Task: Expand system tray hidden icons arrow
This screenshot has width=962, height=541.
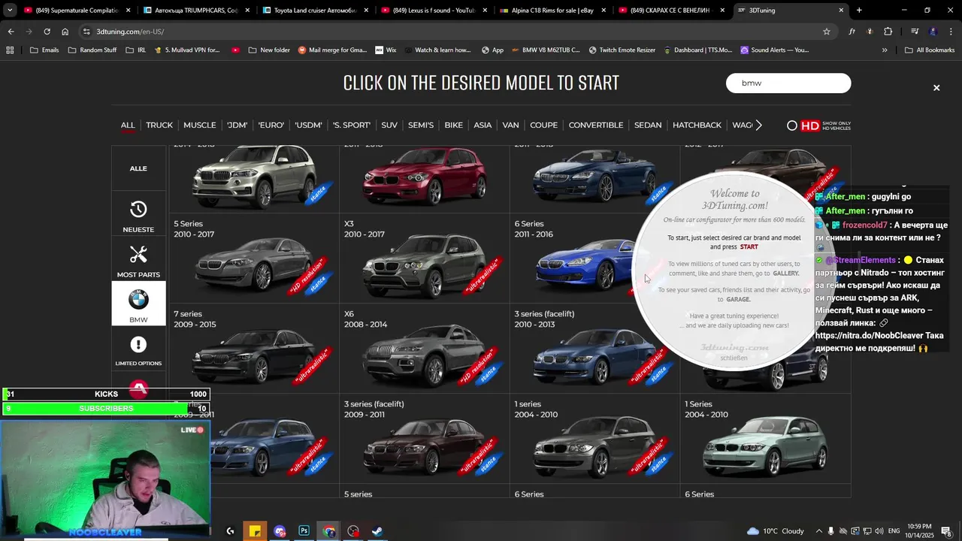Action: tap(818, 531)
